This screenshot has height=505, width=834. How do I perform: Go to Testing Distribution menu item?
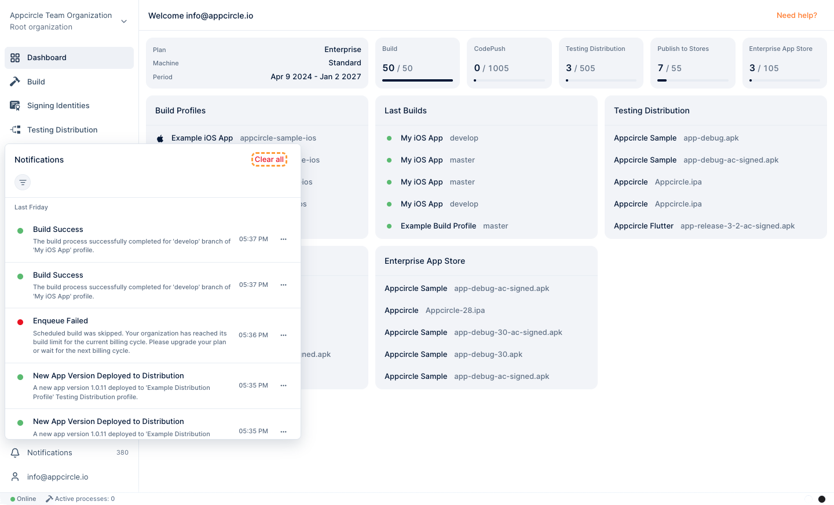click(69, 130)
